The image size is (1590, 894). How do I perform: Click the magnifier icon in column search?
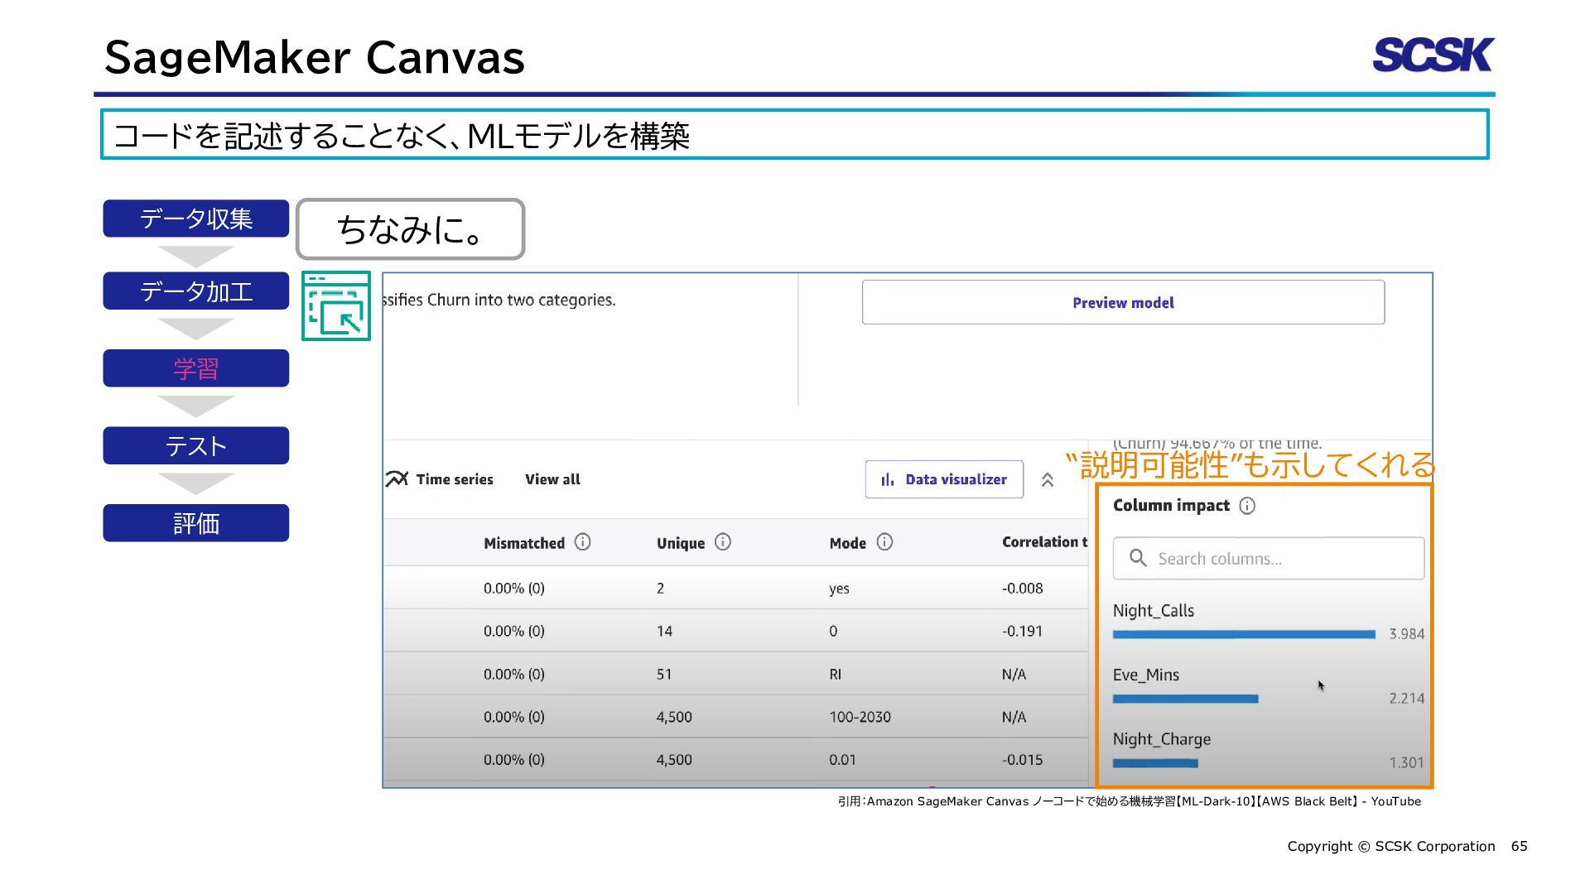point(1138,559)
